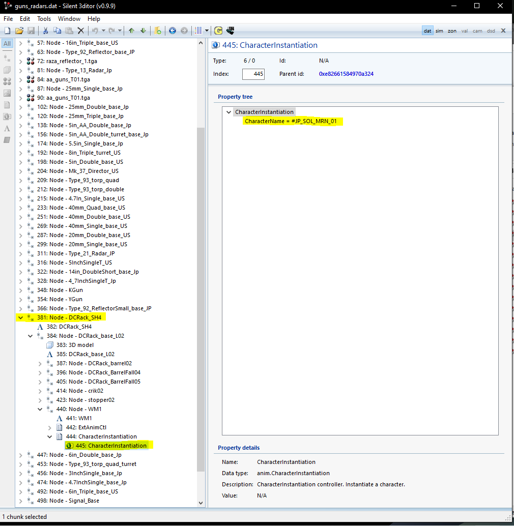This screenshot has height=526, width=514.
Task: Collapse 444: CharacterInstantiation entry
Action: point(50,437)
